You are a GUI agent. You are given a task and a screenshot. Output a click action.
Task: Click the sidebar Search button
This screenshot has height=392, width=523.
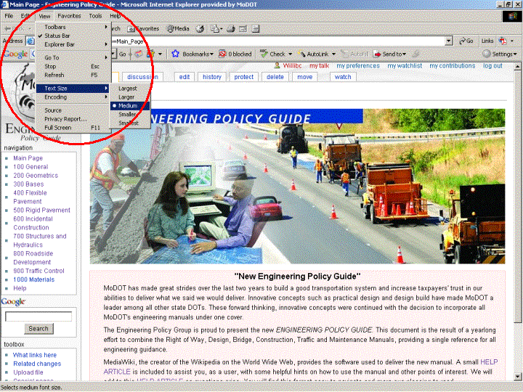coord(38,329)
